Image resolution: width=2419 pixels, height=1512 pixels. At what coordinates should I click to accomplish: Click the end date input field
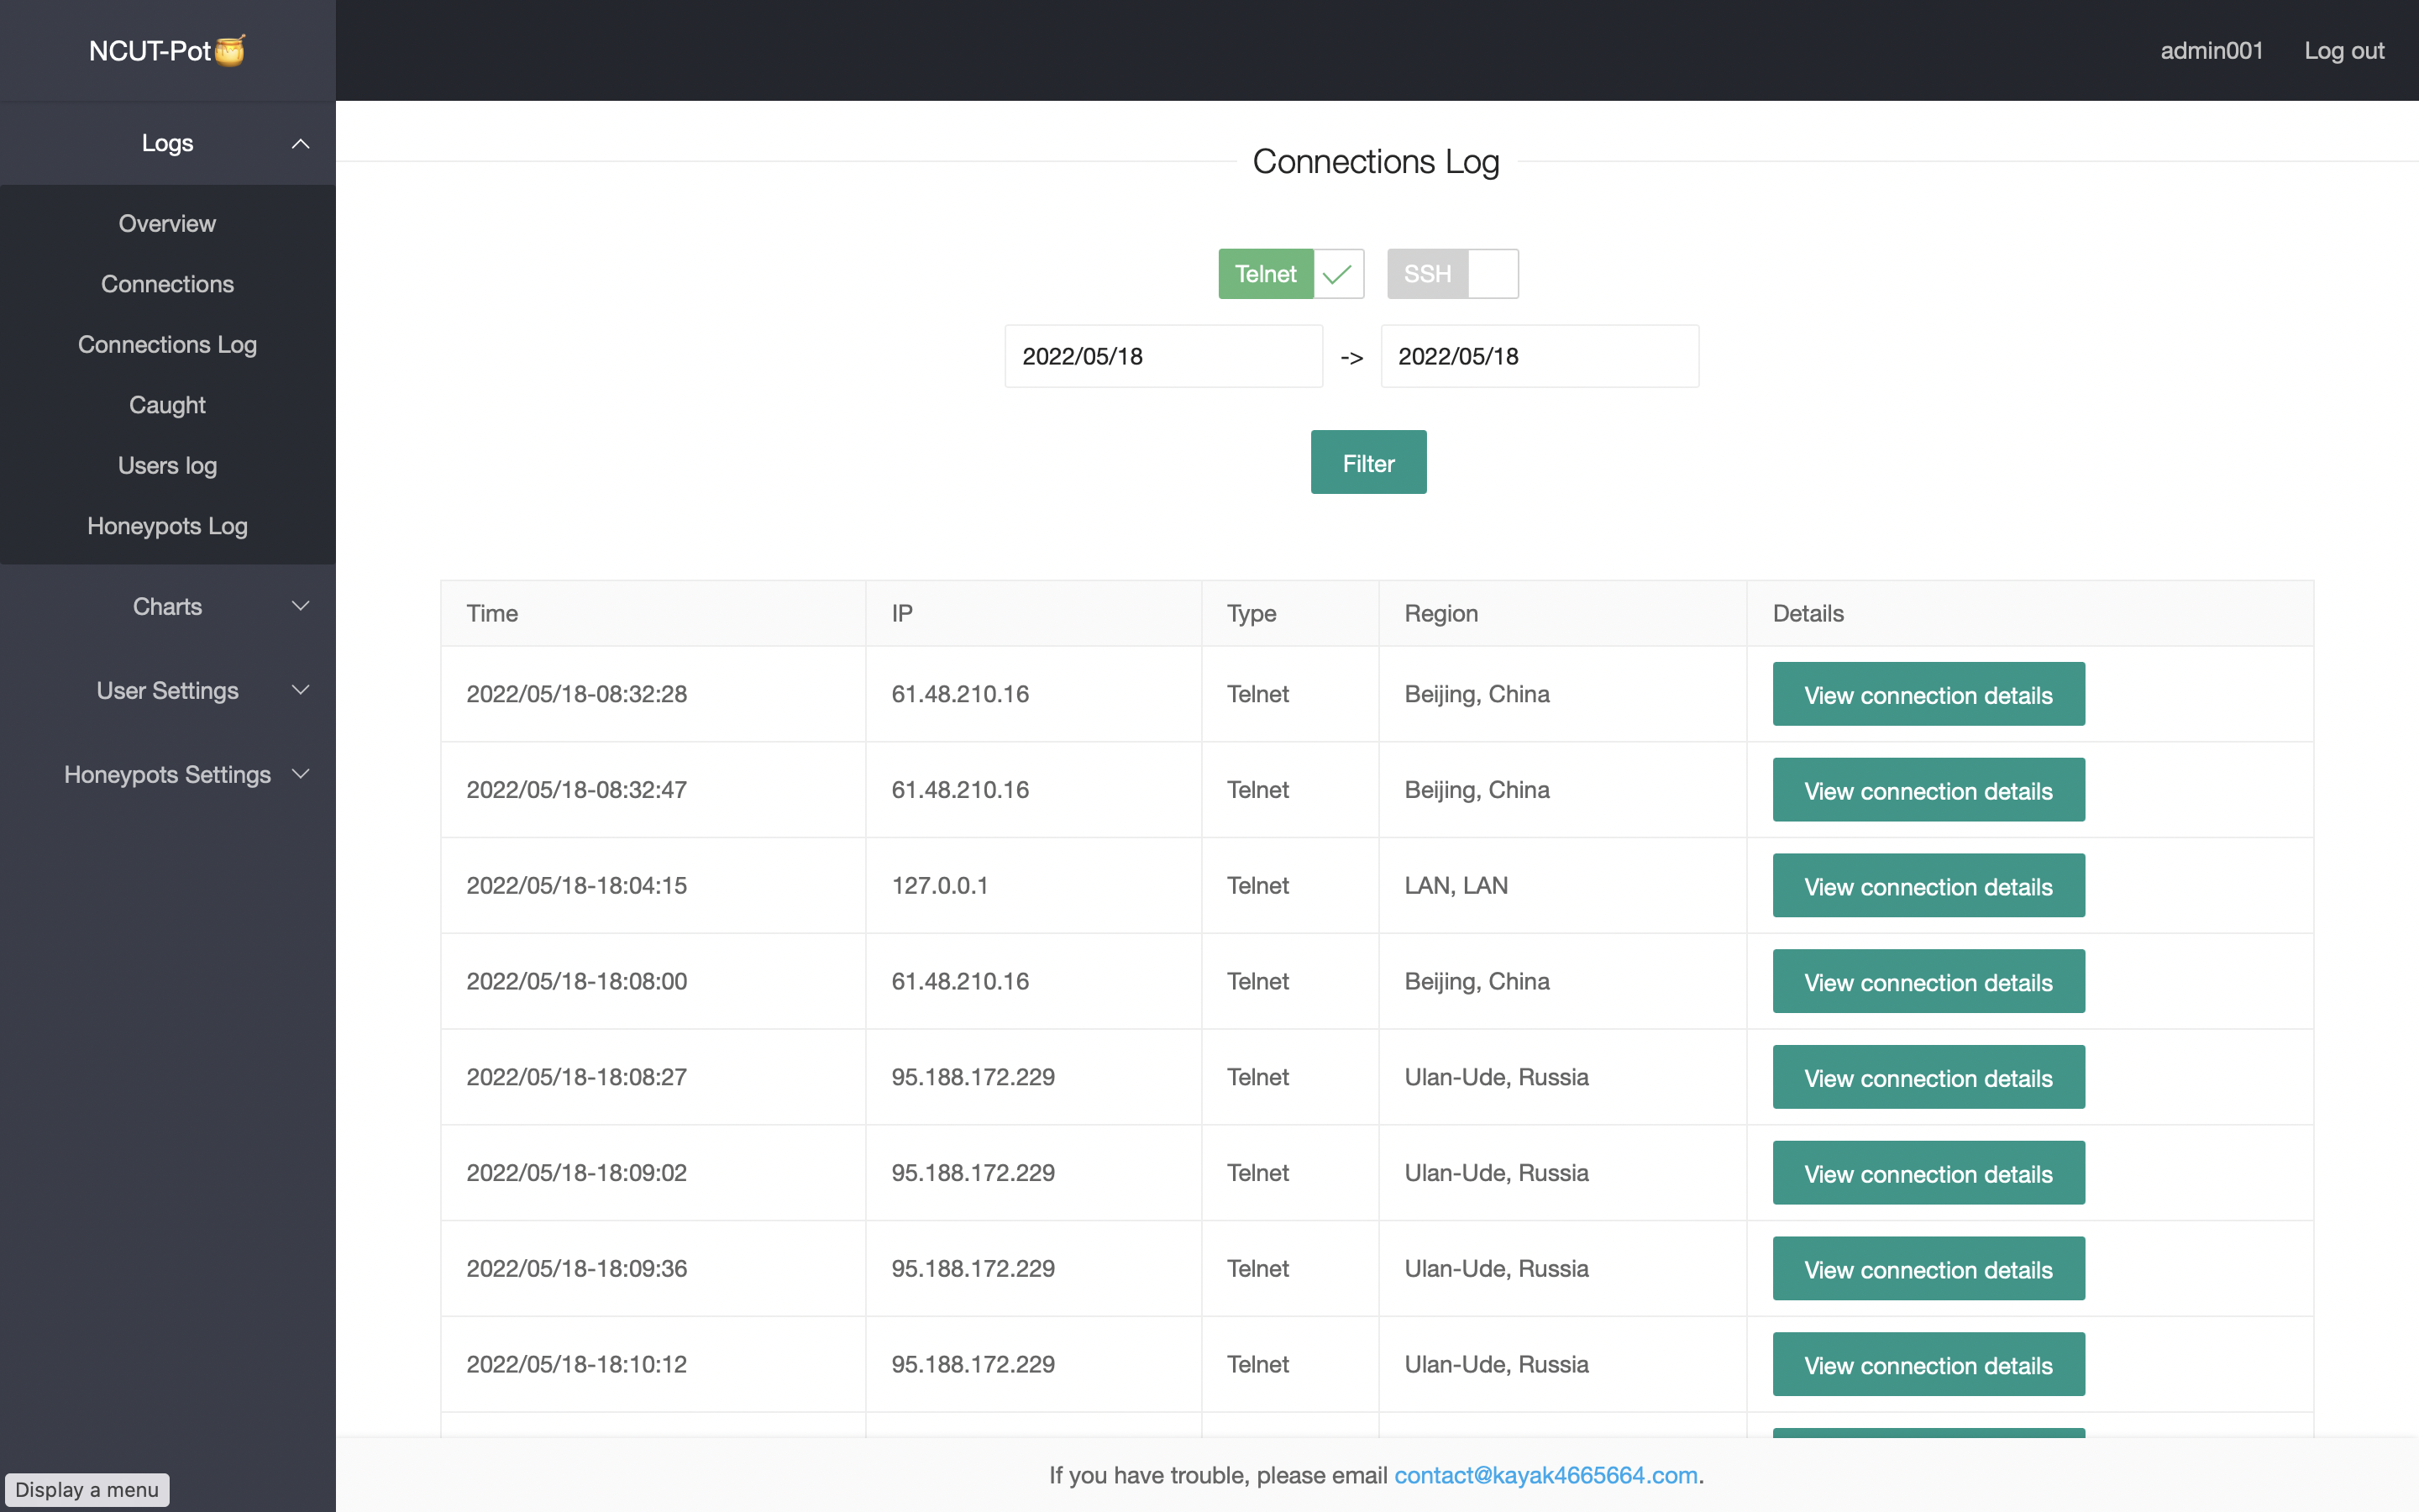(1539, 357)
